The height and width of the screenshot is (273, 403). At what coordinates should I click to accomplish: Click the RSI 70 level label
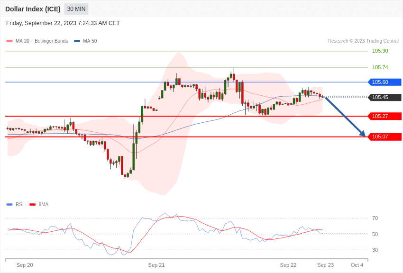375,218
